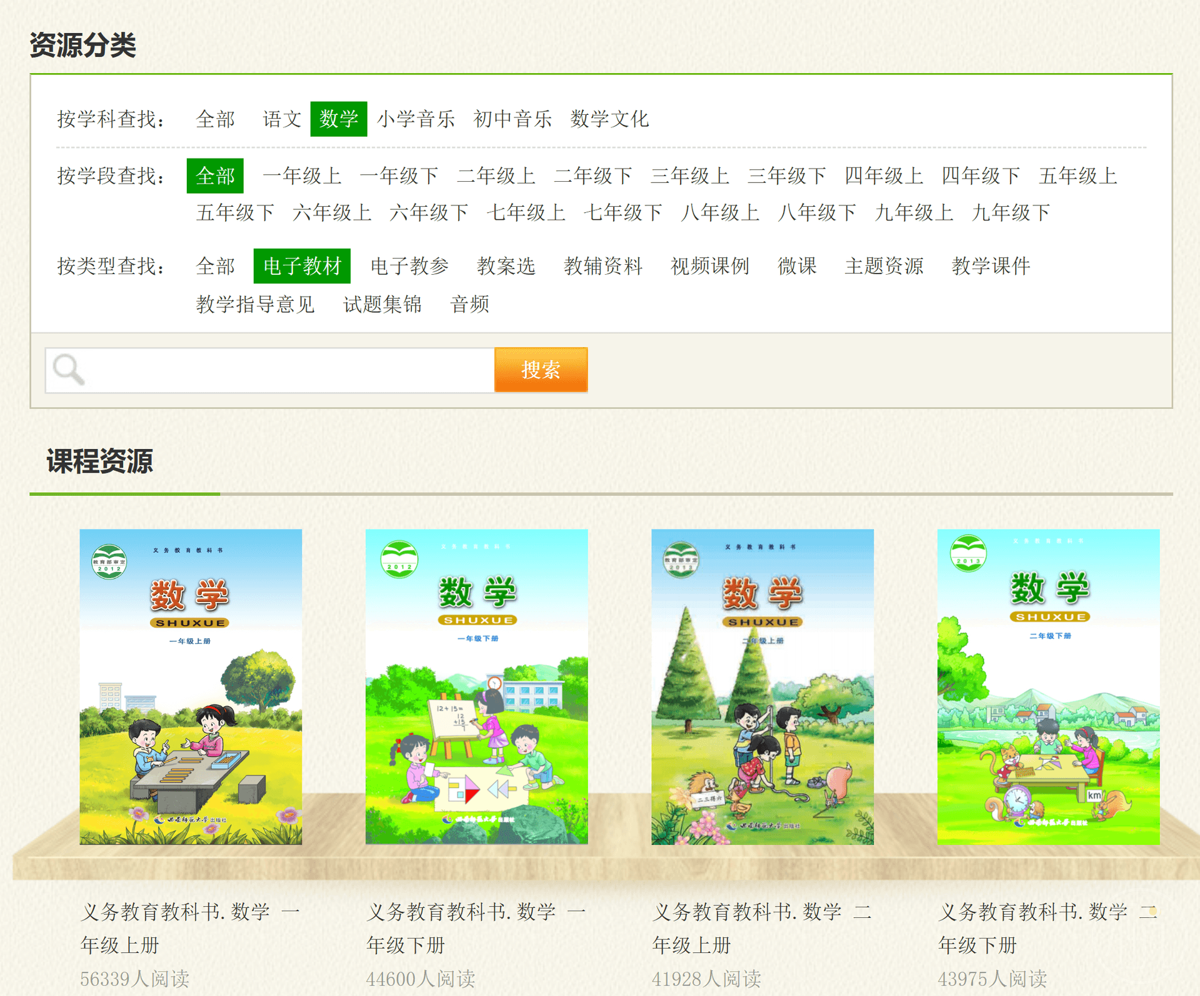Filter by 五年级上 grade
The image size is (1200, 996).
[1077, 175]
